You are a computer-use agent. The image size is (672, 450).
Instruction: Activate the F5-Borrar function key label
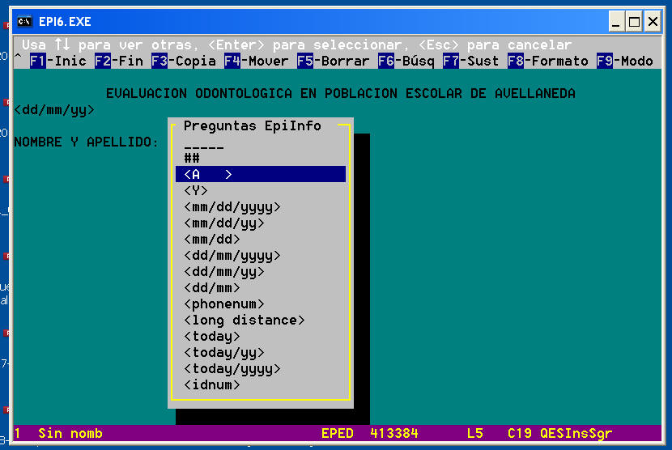point(333,61)
